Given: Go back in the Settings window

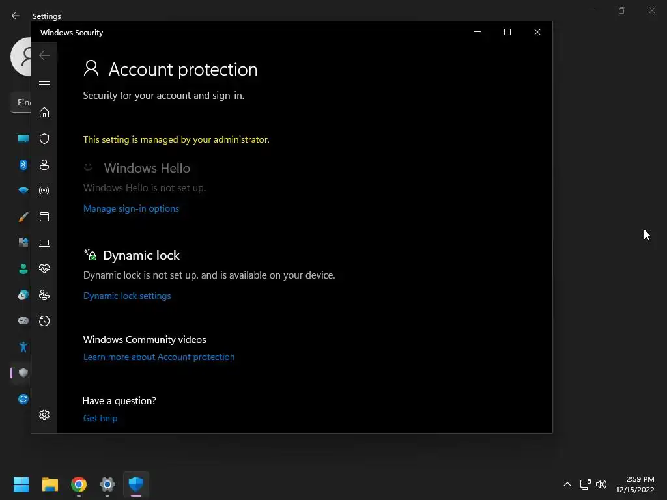Looking at the screenshot, I should (x=16, y=16).
